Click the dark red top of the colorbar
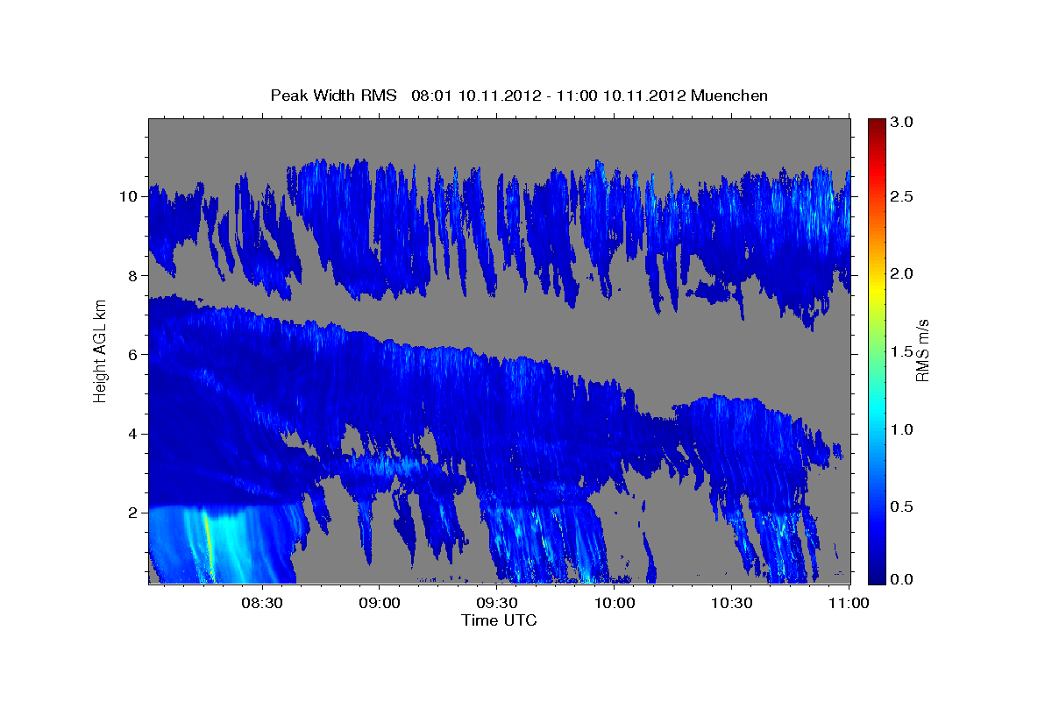 coord(877,124)
